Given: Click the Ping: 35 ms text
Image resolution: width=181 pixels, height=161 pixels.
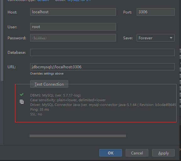Looking at the screenshot, I should coord(40,109).
